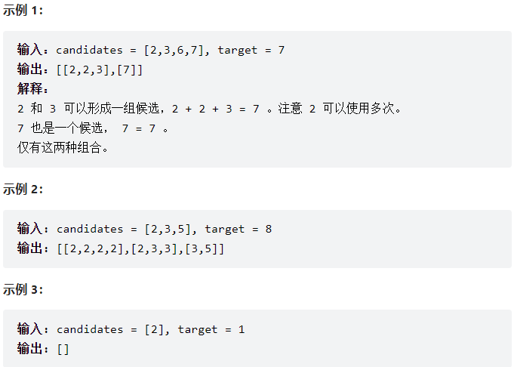Click the 示例 2 heading
Screen dimensions: 514x367
pos(23,190)
